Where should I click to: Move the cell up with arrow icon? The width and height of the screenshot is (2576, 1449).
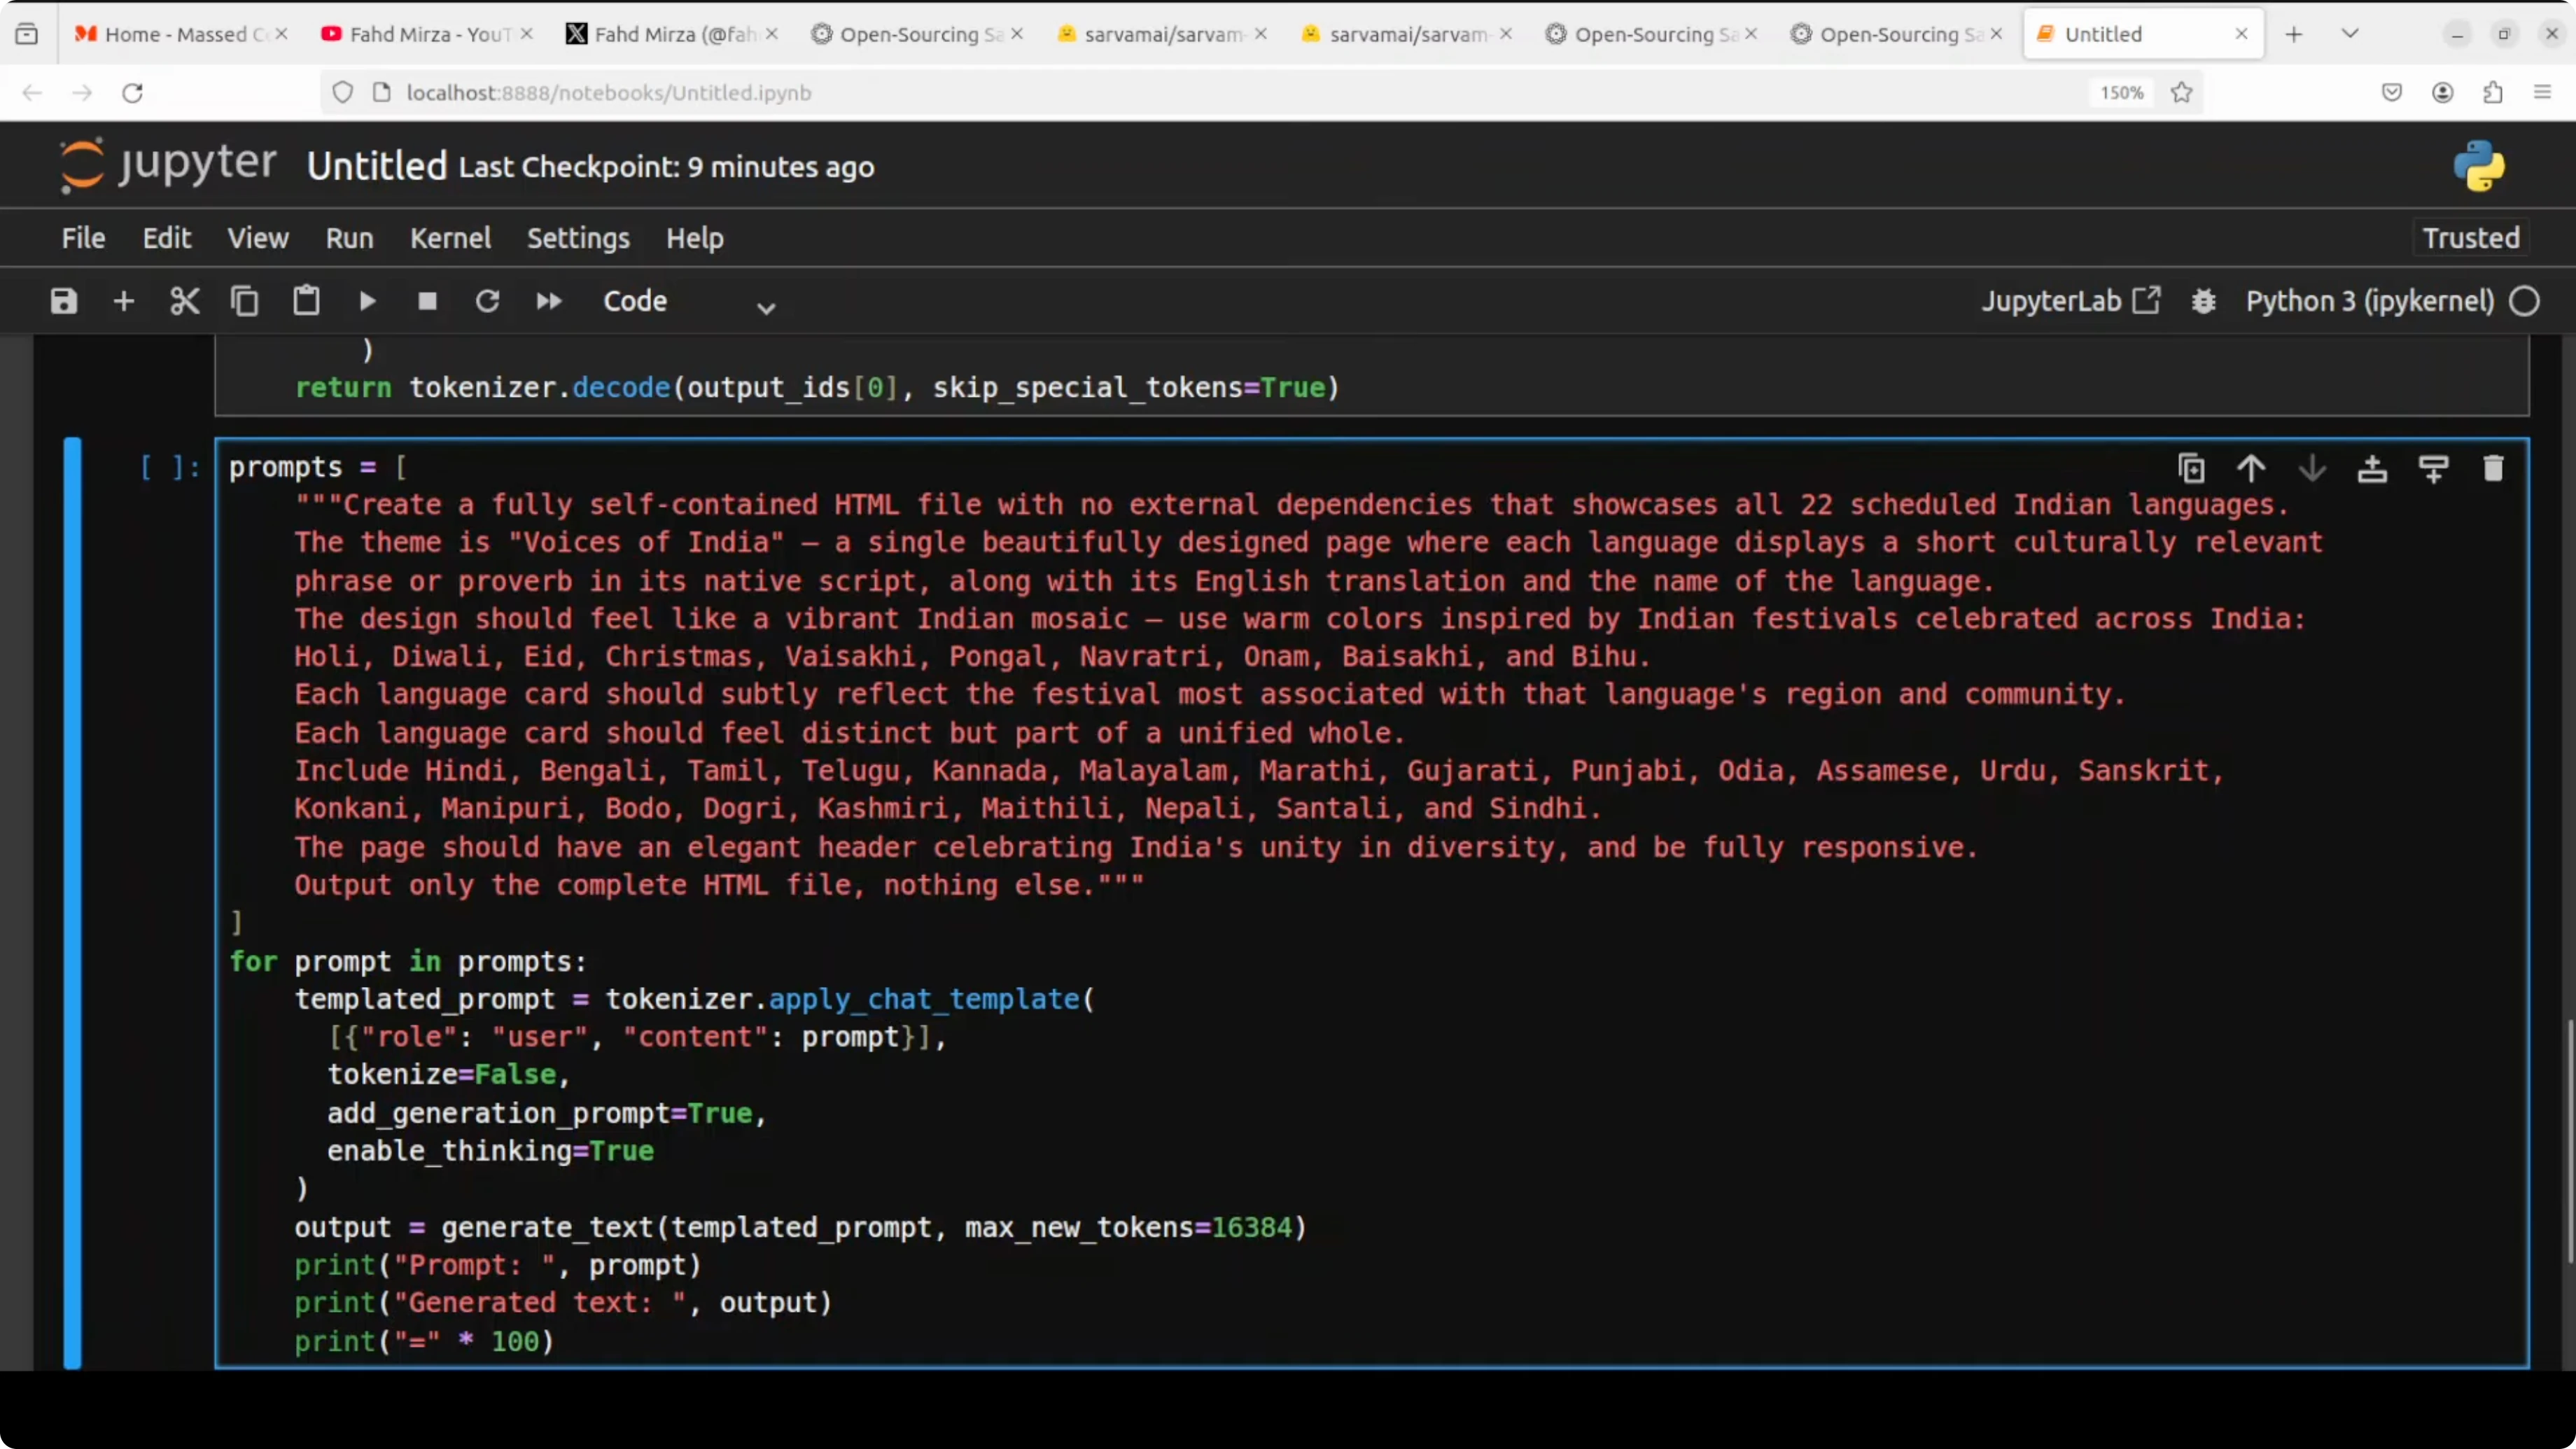tap(2251, 468)
